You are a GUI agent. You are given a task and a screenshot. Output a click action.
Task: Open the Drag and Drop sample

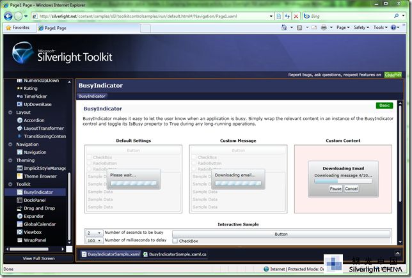pos(39,208)
